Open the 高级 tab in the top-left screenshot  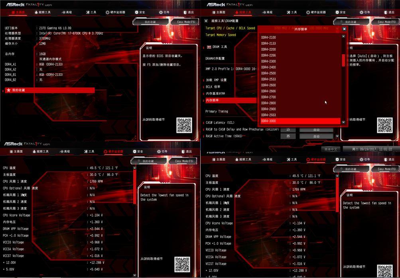[67, 12]
